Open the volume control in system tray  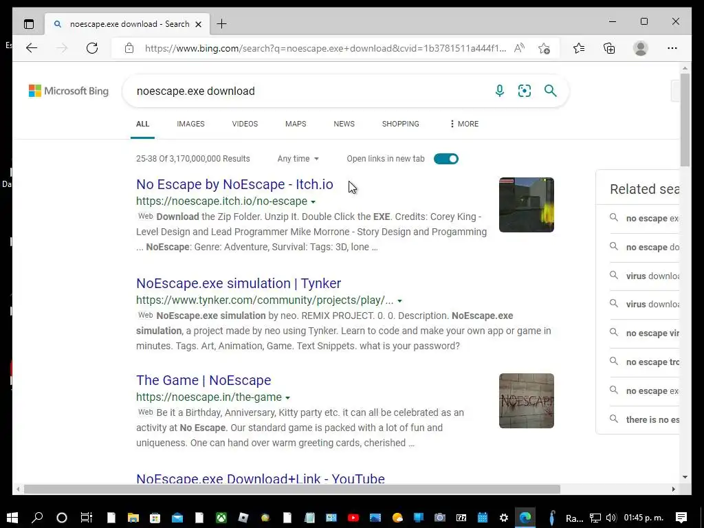point(610,518)
